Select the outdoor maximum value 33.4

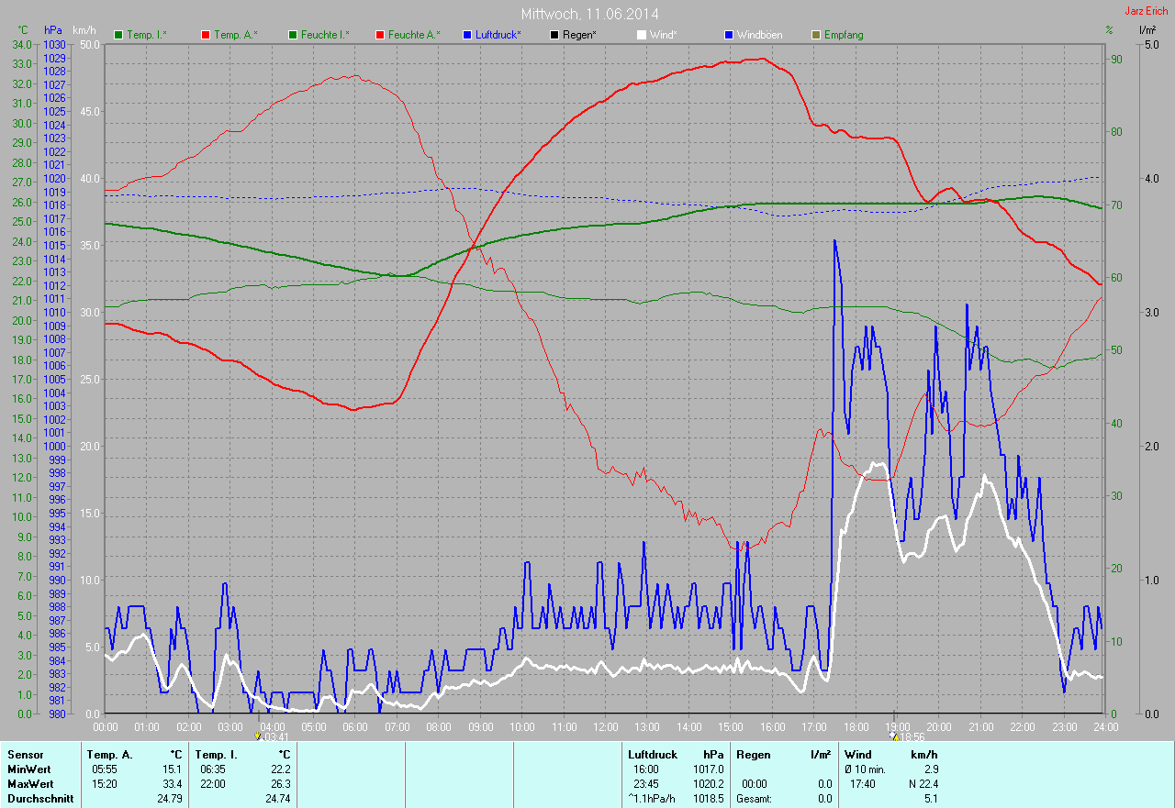tap(174, 784)
